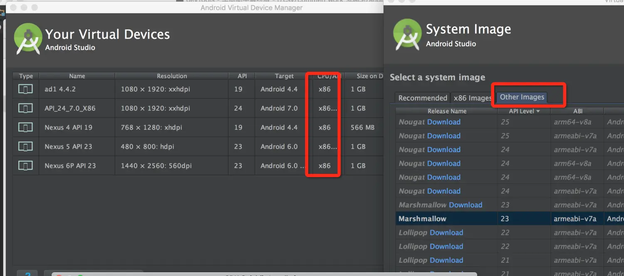Screen dimensions: 624x276
Task: Click the Android 4.4 target in the Nexus 4 row
Action: tap(279, 128)
